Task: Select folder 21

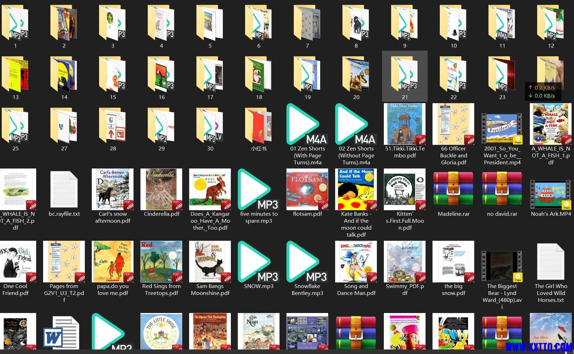Action: (405, 76)
